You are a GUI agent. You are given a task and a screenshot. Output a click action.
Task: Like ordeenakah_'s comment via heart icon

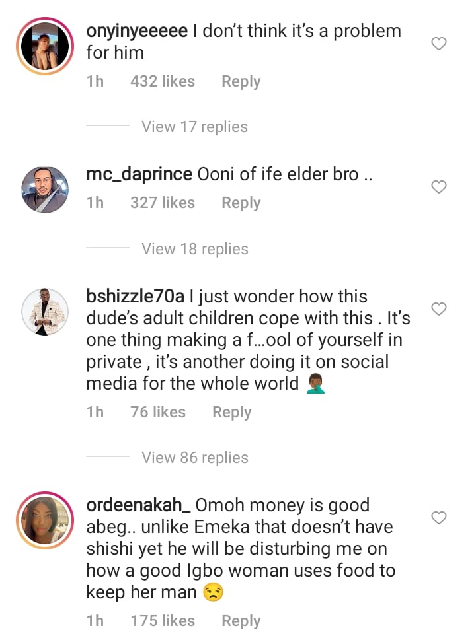point(439,518)
